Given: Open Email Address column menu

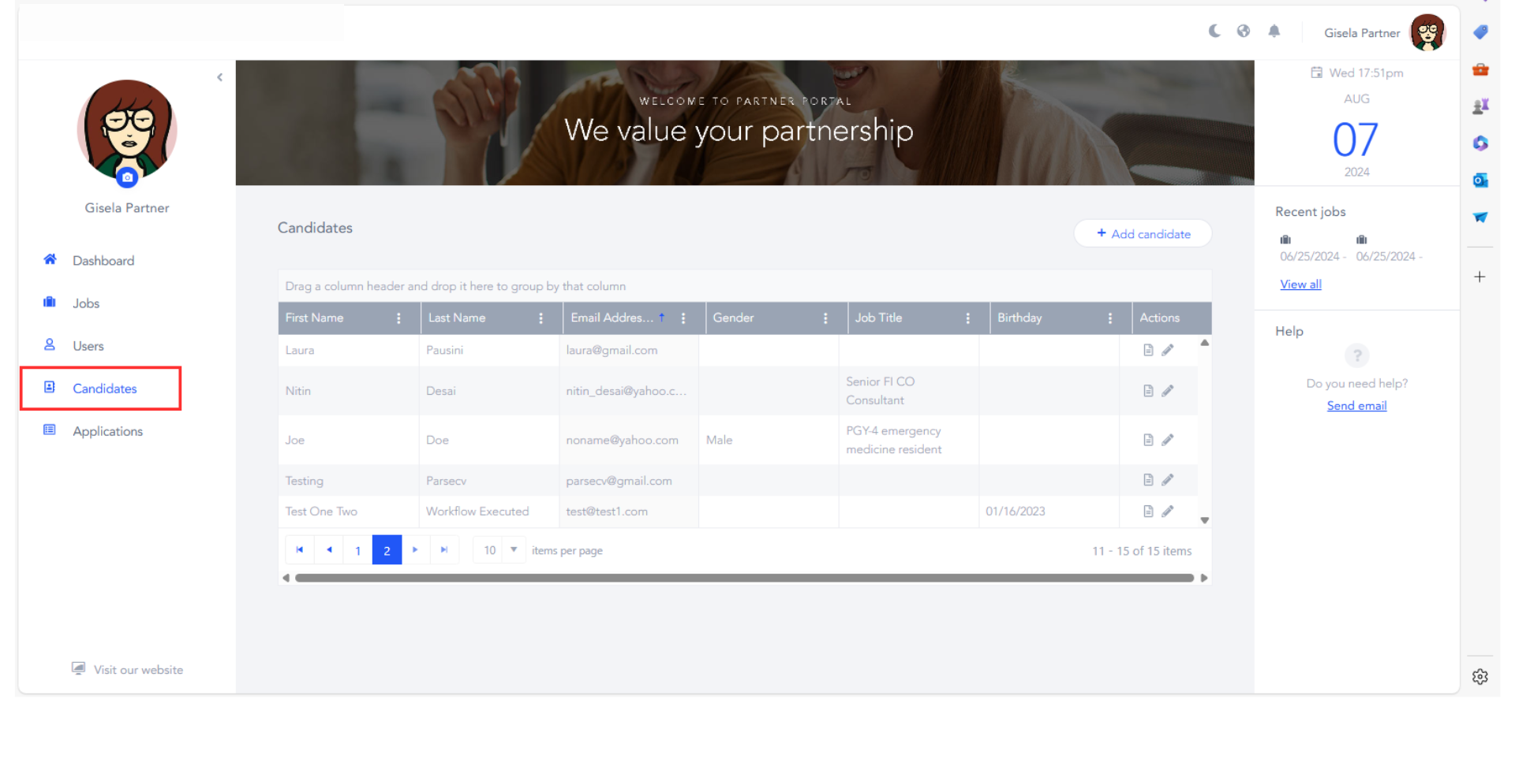Looking at the screenshot, I should 683,318.
